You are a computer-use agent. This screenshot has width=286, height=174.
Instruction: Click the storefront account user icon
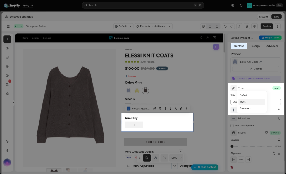coord(208,38)
